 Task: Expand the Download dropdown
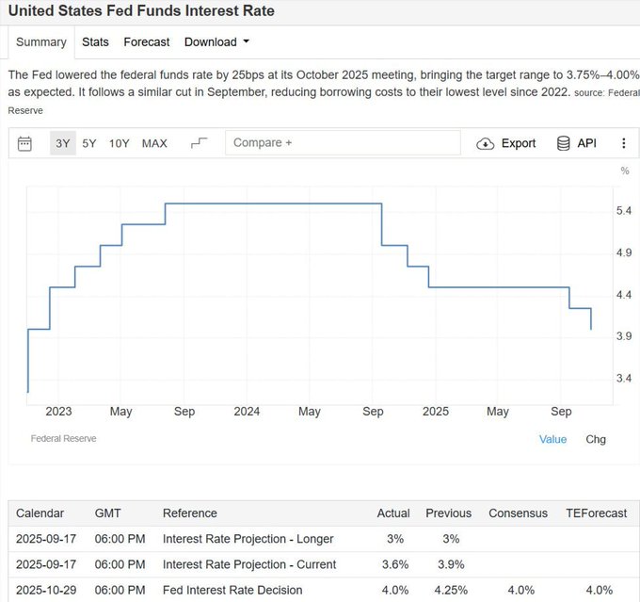pyautogui.click(x=216, y=41)
